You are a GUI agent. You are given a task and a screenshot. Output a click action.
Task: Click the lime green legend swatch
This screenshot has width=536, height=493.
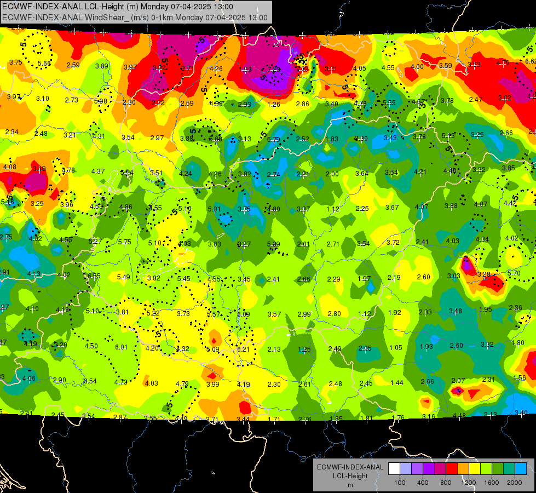point(486,469)
